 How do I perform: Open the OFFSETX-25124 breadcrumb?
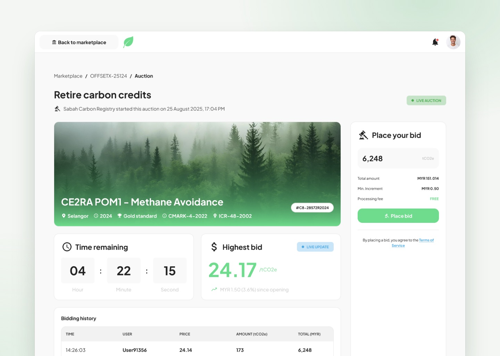109,76
